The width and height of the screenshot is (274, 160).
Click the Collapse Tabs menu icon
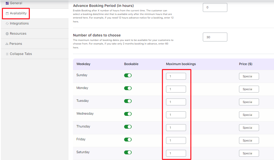[7, 54]
